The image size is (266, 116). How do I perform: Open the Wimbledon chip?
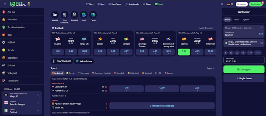point(84,61)
